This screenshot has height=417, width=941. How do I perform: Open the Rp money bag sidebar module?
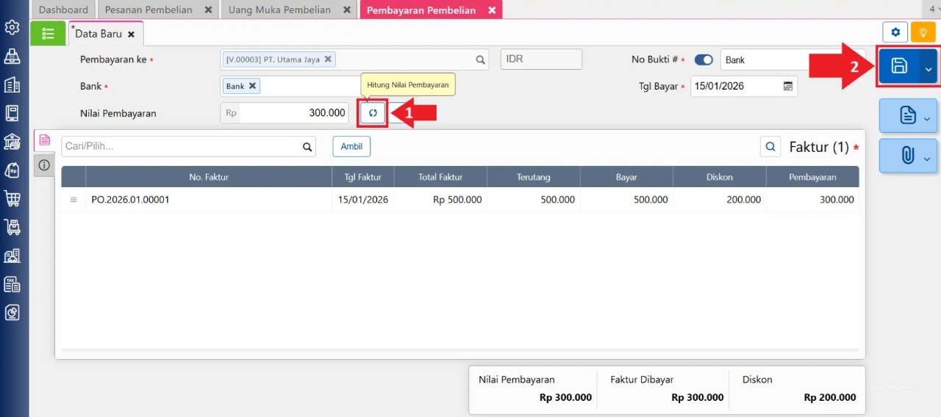tap(12, 170)
